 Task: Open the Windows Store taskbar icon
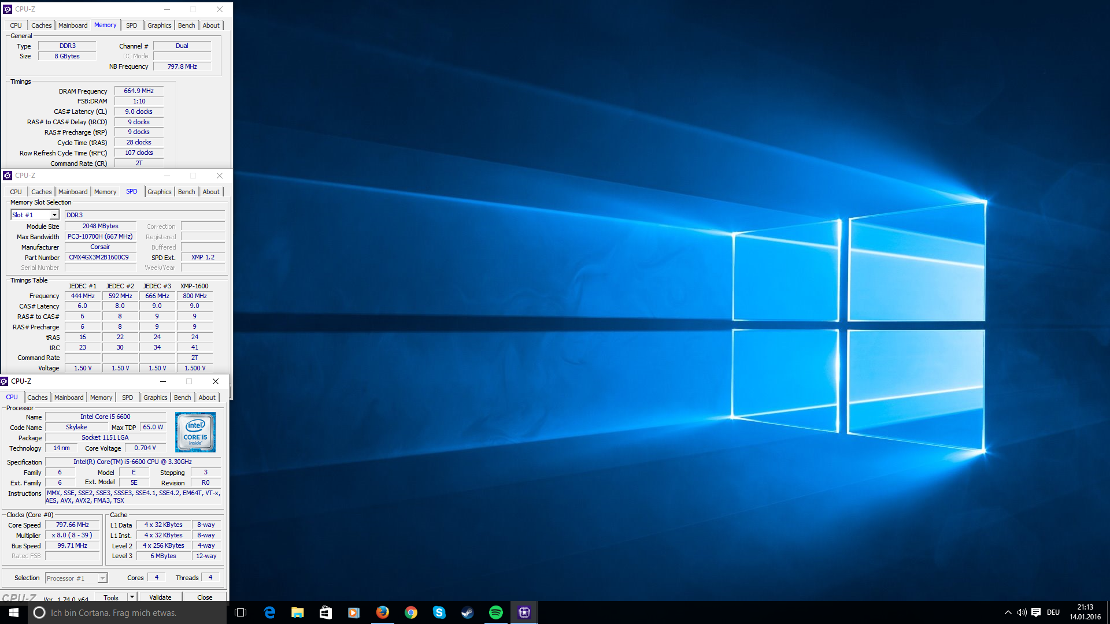click(325, 612)
